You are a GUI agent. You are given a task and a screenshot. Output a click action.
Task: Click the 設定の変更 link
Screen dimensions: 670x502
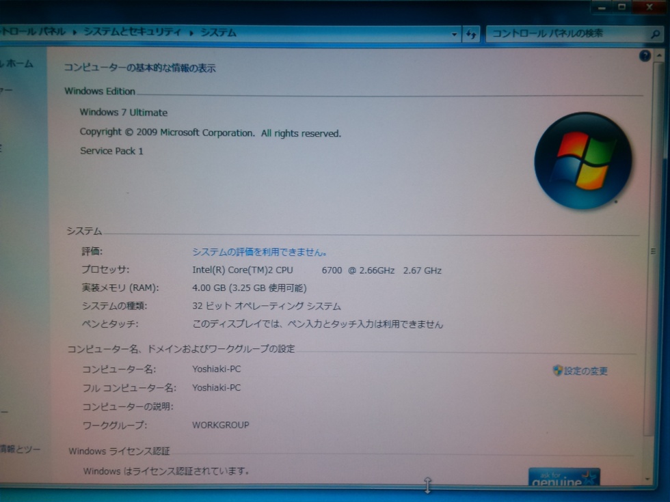coord(585,370)
